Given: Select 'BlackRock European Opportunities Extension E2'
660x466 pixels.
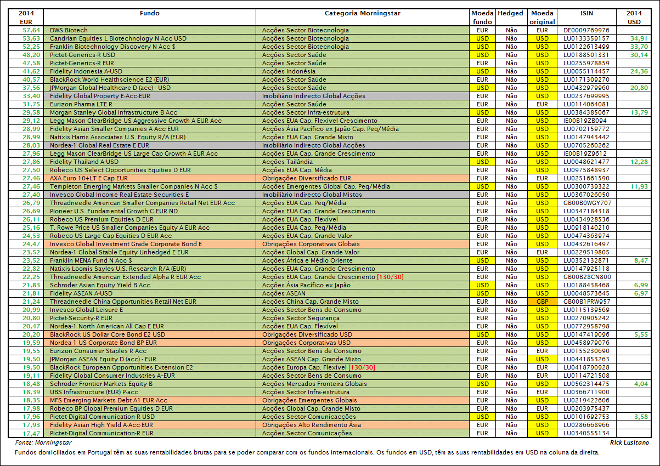Looking at the screenshot, I should click(121, 367).
